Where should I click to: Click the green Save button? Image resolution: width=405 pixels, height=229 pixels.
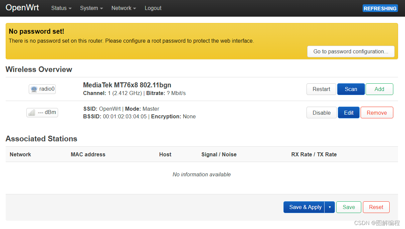[x=349, y=207]
